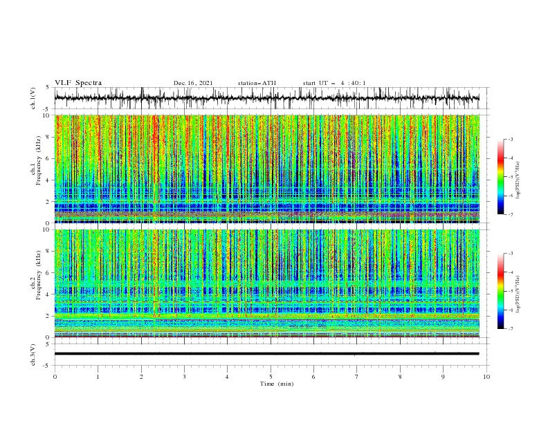Click the time axis tick label "9"
548x423 pixels.
[443, 377]
